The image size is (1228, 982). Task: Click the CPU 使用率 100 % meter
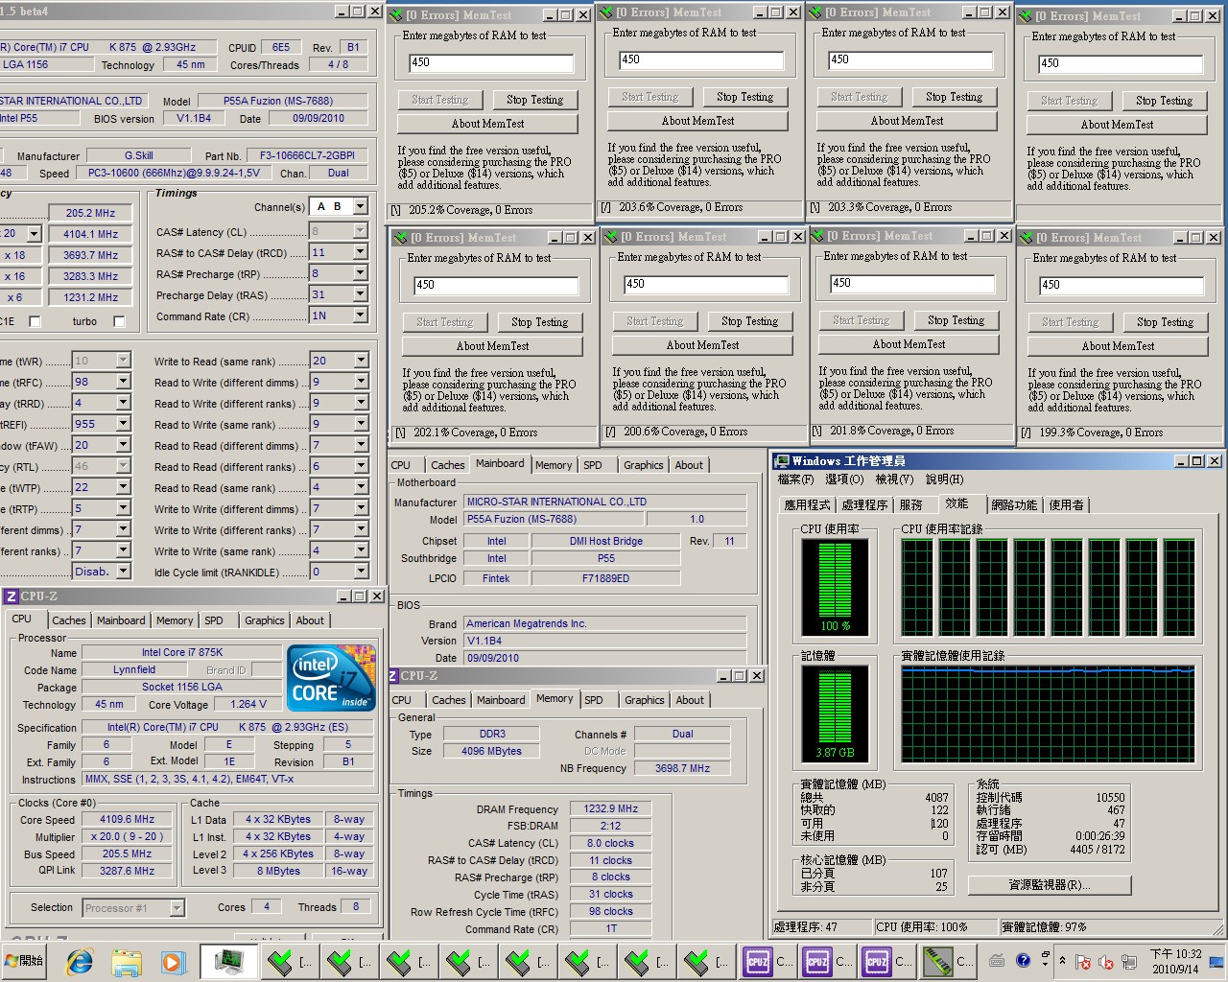[x=835, y=587]
